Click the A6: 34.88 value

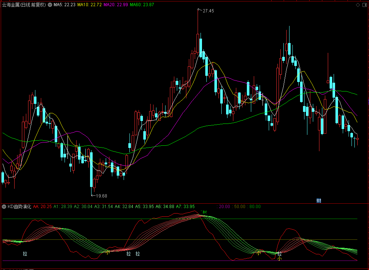coord(165,207)
